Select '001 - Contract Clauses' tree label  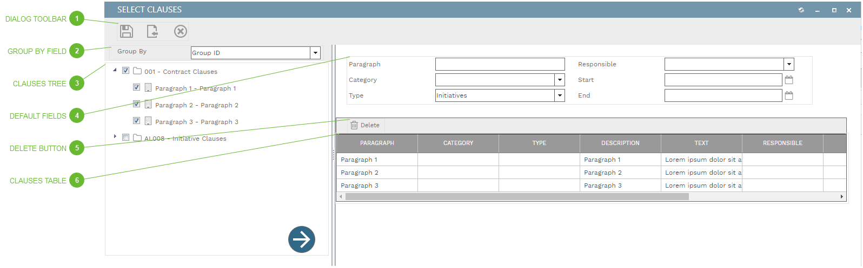click(181, 72)
